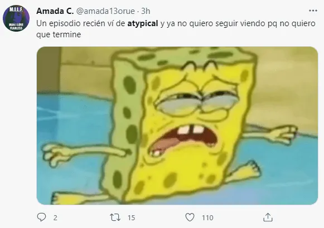The height and width of the screenshot is (228, 324).
Task: Click the reply speech bubble icon
Action: 41,217
